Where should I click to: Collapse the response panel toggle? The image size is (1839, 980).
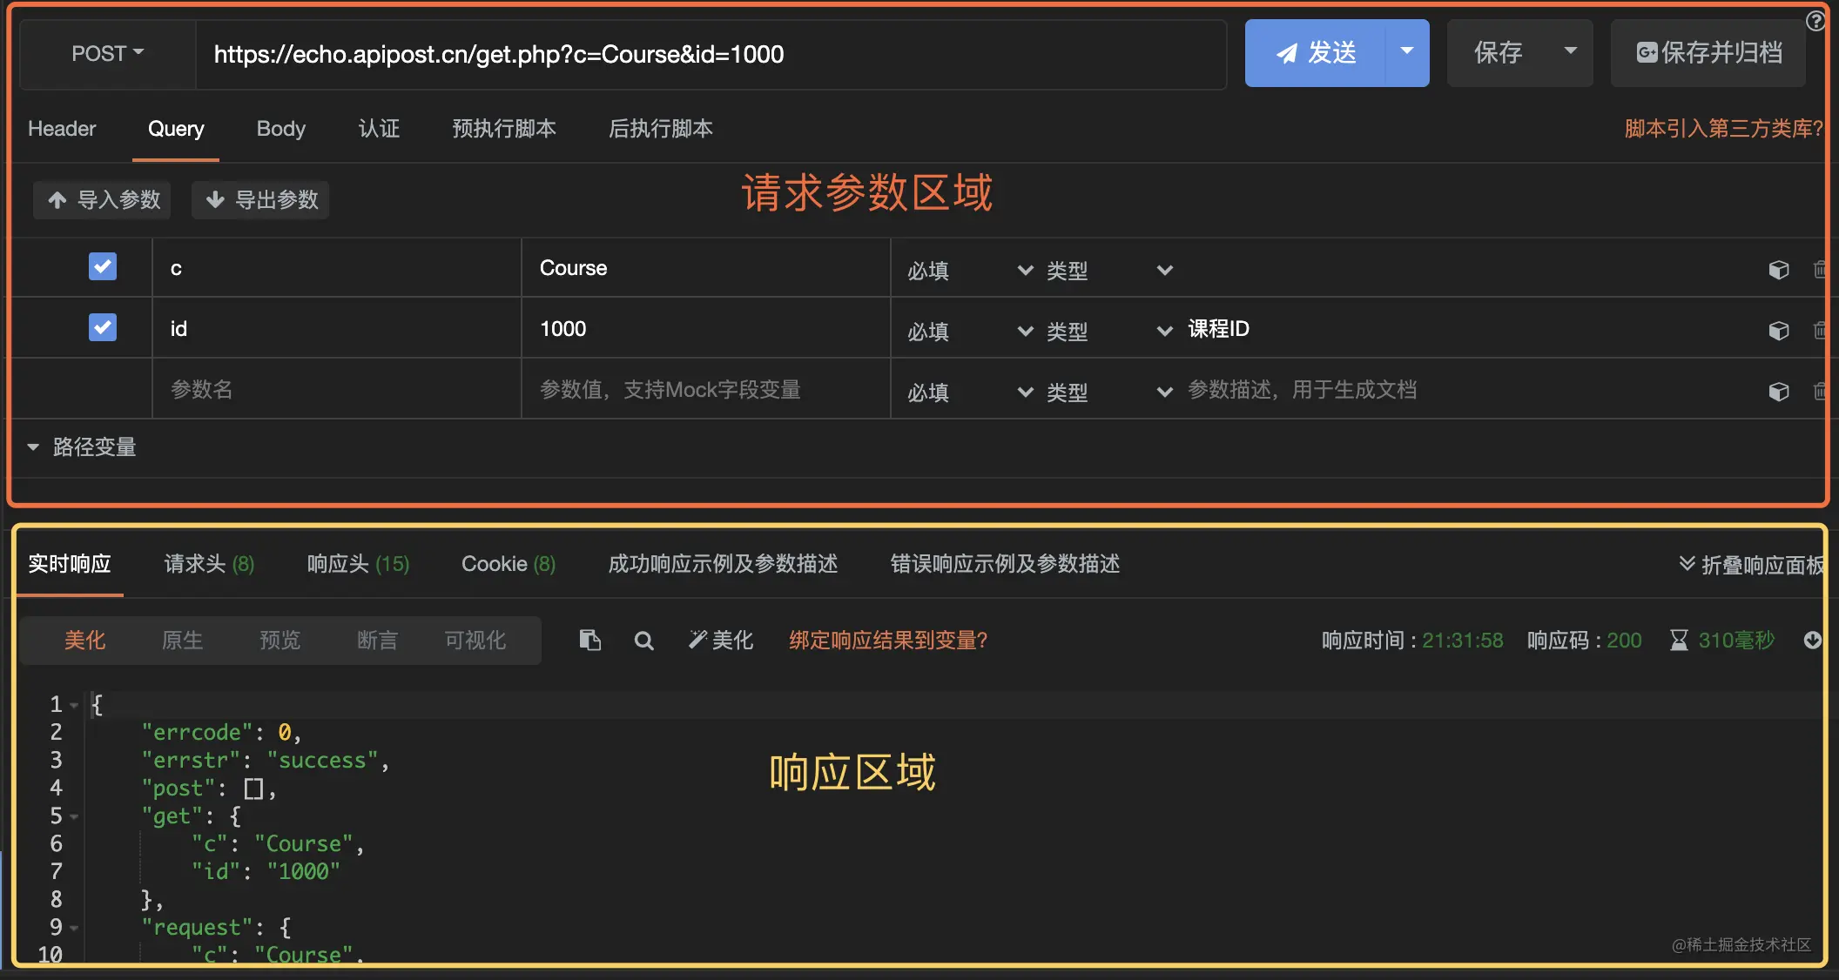click(1750, 565)
